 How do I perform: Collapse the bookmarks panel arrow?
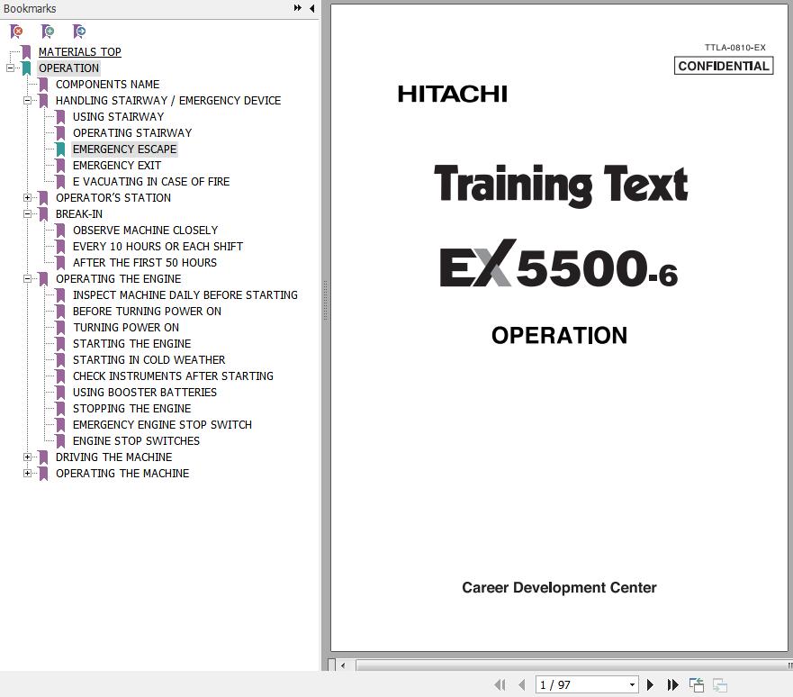(x=312, y=8)
